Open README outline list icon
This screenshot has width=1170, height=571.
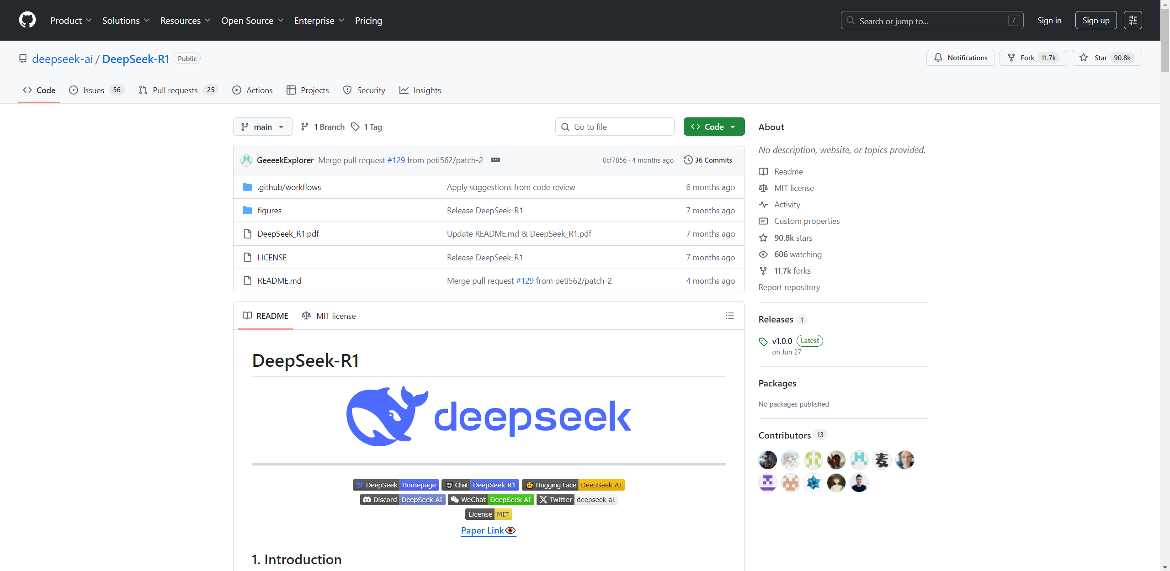tap(729, 316)
